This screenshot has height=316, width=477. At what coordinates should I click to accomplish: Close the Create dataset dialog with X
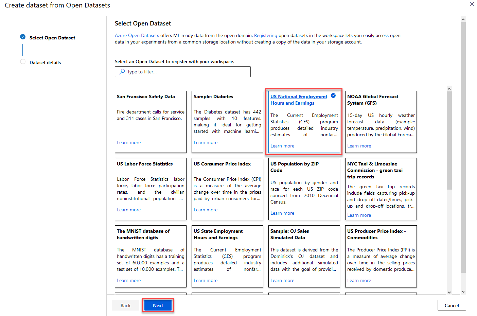tap(472, 4)
